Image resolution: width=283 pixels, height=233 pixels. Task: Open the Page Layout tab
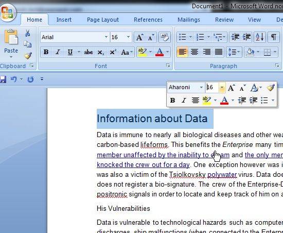coord(103,20)
